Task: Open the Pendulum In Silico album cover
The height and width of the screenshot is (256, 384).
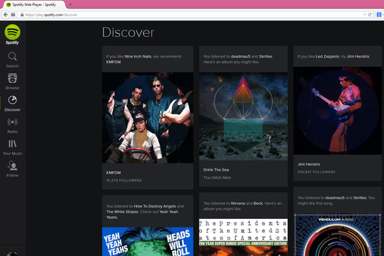Action: click(337, 235)
